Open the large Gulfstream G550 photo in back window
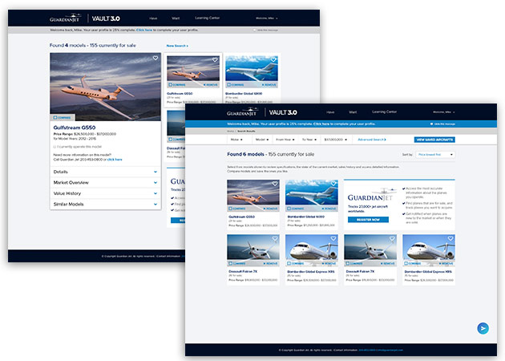Image resolution: width=505 pixels, height=361 pixels. (105, 87)
